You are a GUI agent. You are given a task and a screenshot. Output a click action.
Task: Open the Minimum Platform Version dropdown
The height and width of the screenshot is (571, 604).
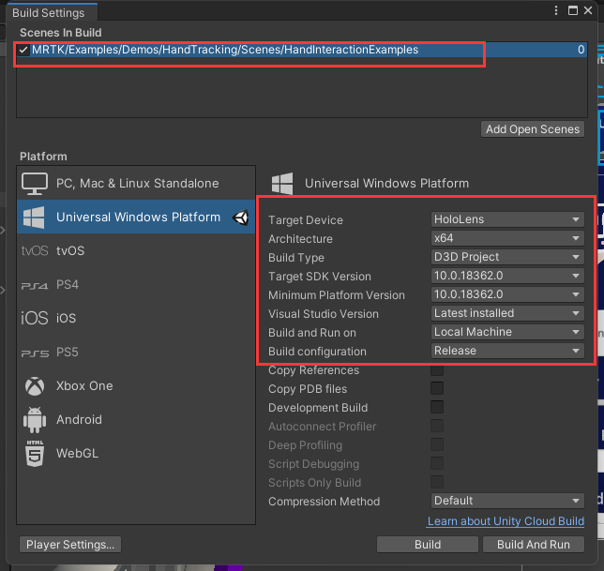pyautogui.click(x=507, y=294)
